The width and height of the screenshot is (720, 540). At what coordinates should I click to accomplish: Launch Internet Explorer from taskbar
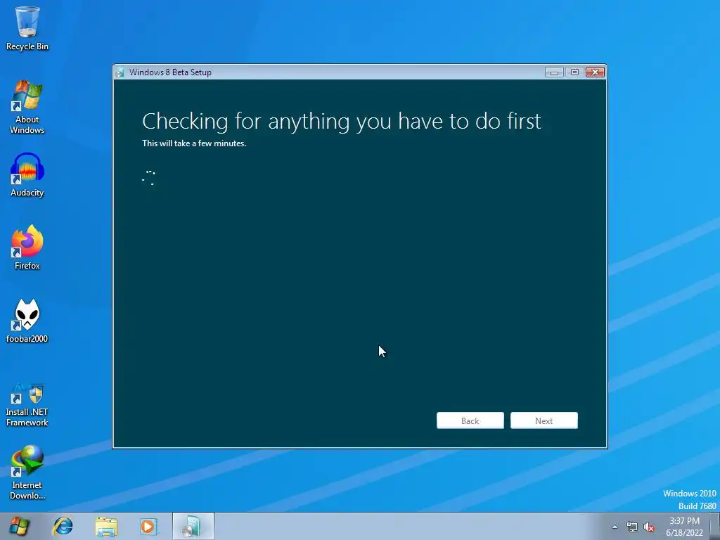[x=63, y=526]
